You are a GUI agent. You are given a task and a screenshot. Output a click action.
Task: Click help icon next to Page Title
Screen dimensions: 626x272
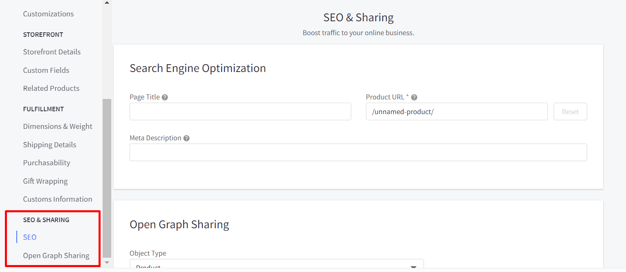165,97
